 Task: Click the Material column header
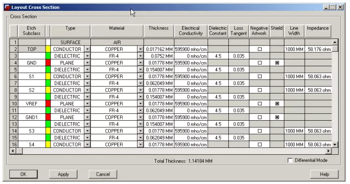click(117, 31)
